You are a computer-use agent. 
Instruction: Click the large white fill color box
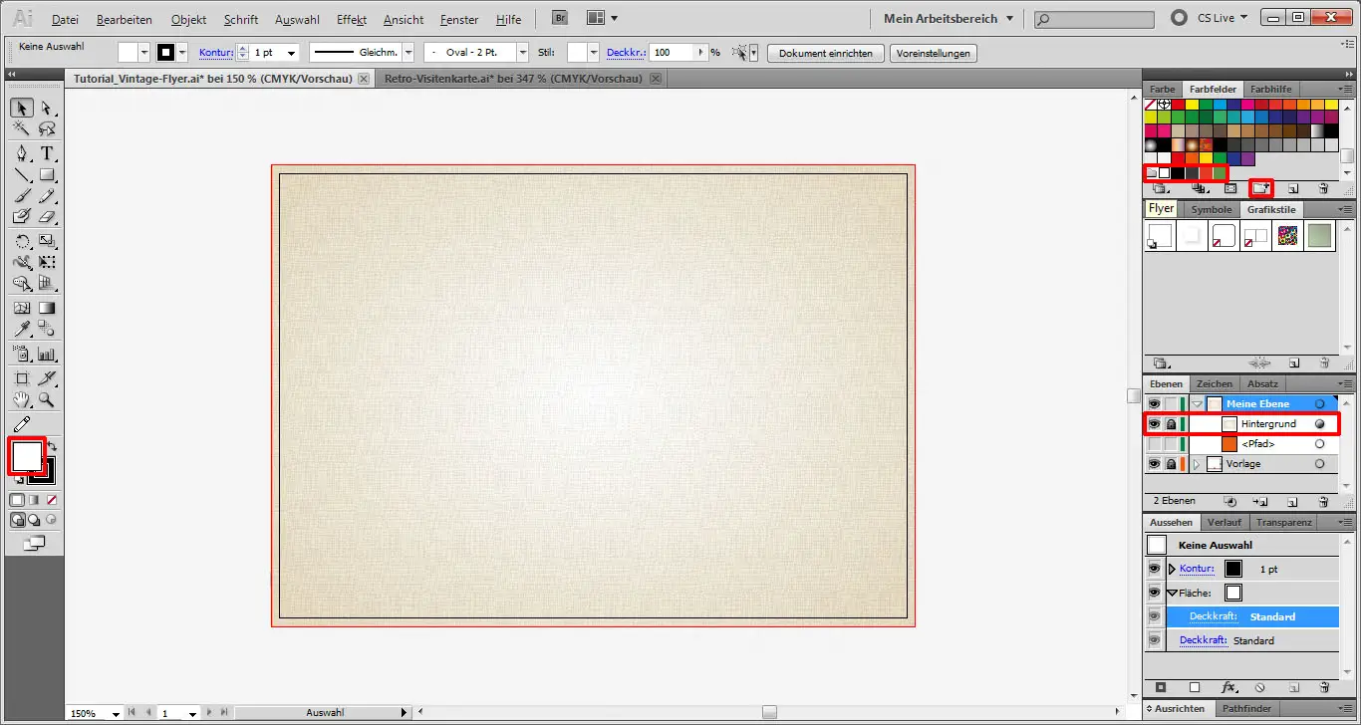coord(26,456)
